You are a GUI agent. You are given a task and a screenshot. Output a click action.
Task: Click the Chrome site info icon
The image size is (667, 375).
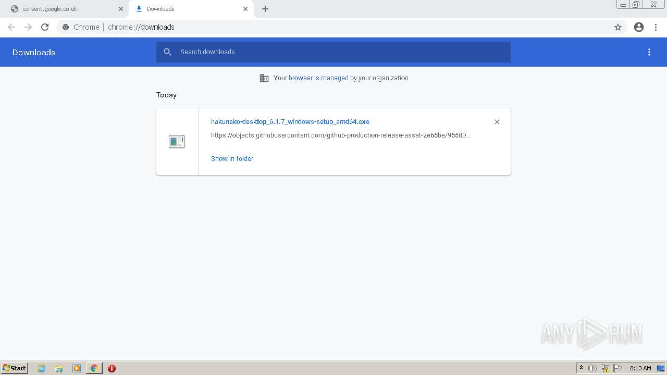pos(66,27)
